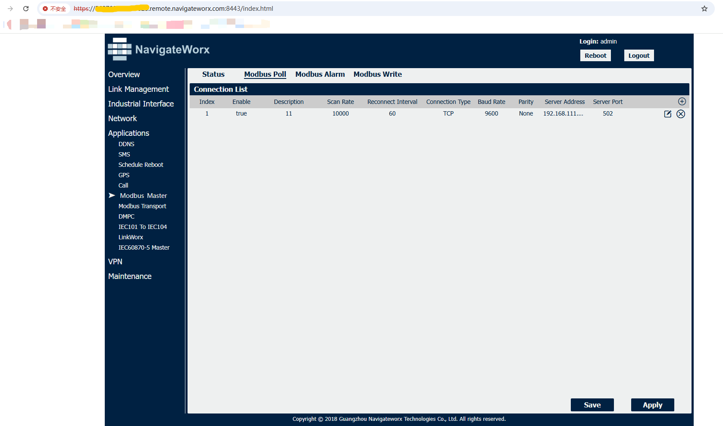Add a new connection with plus icon

click(x=682, y=101)
